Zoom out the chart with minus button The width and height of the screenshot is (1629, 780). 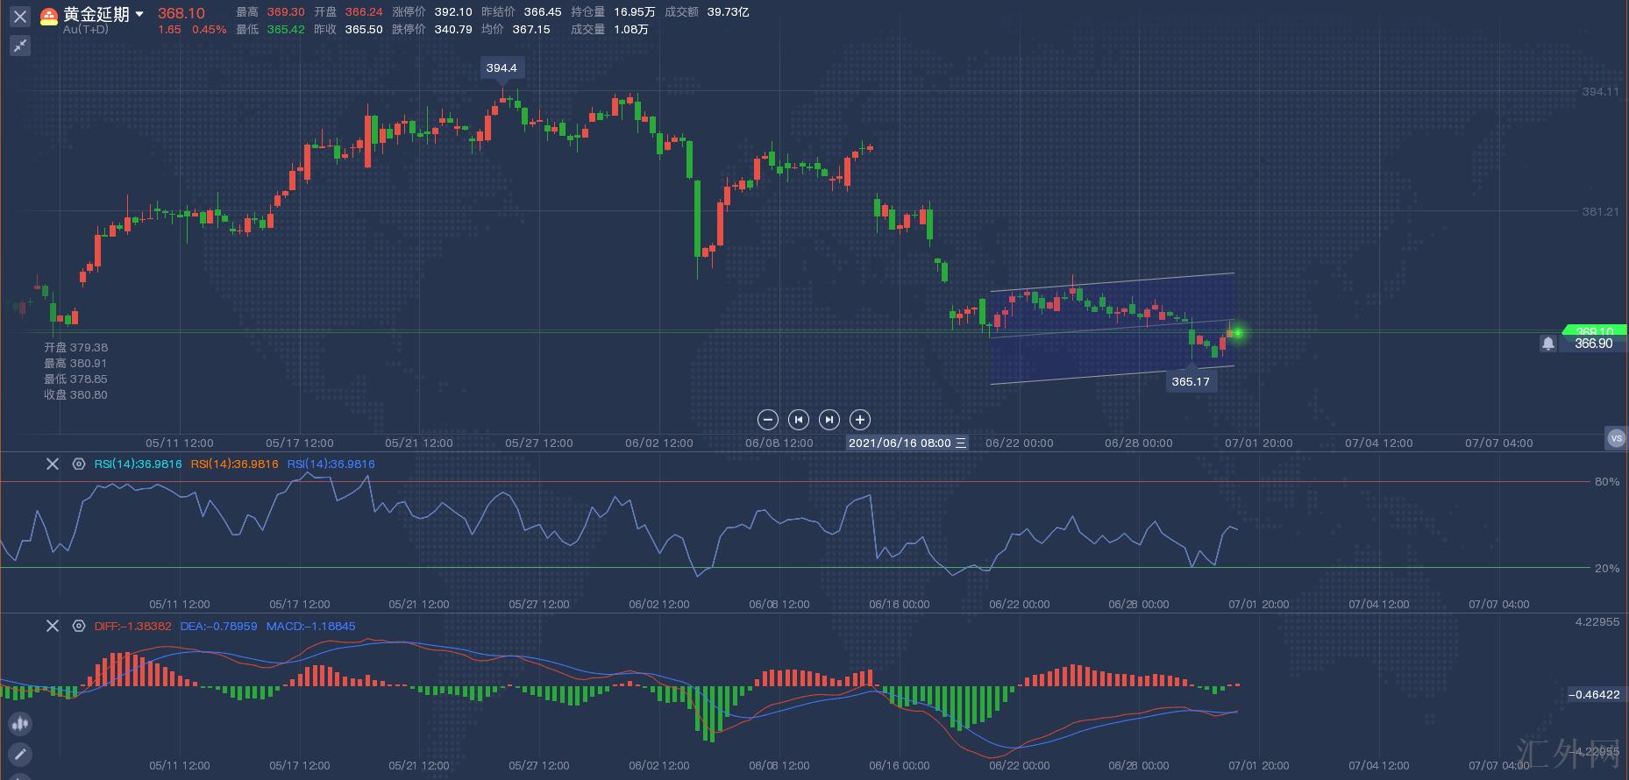click(x=767, y=420)
